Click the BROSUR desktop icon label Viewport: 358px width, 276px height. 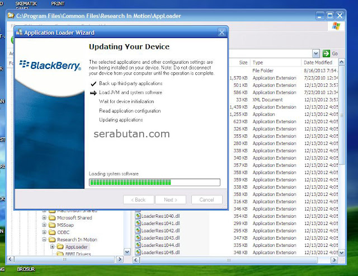tap(26, 269)
